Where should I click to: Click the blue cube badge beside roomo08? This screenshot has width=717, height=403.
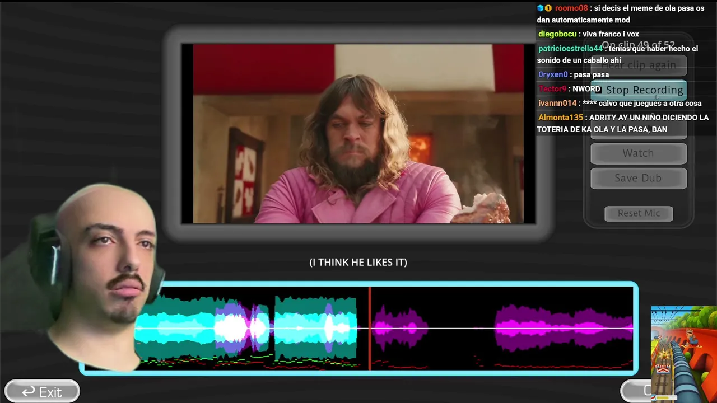click(x=541, y=8)
